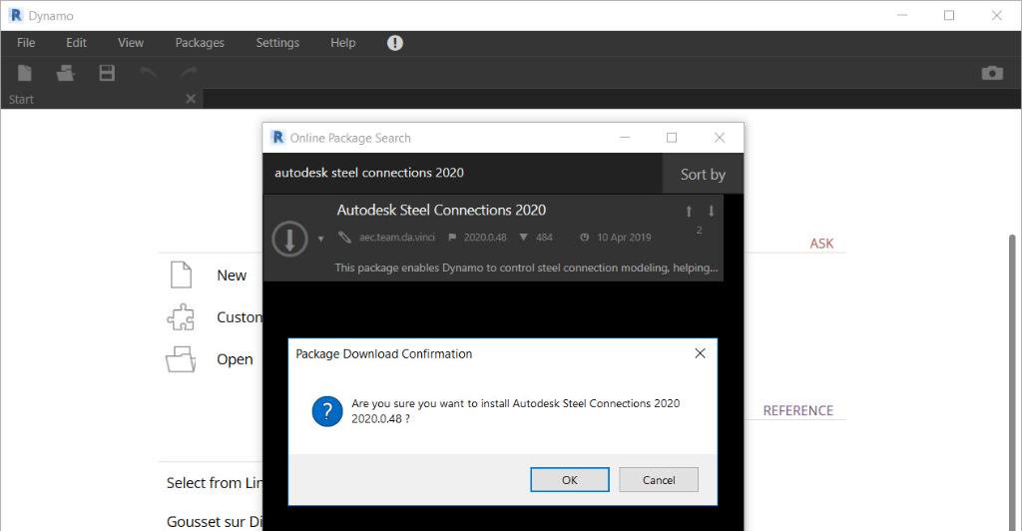The height and width of the screenshot is (531, 1022).
Task: Click the Autodesk Steel Connections 2020 result title
Action: point(441,210)
